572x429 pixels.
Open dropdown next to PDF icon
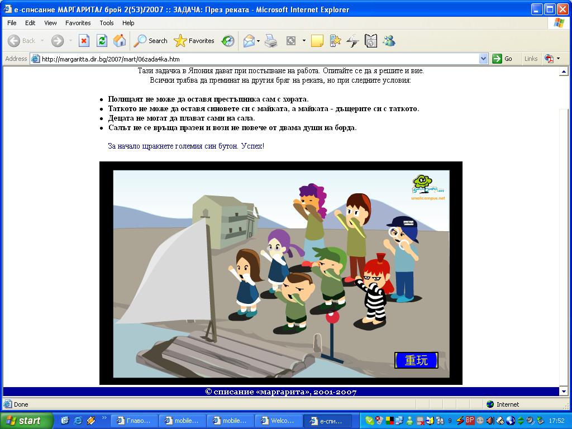558,58
